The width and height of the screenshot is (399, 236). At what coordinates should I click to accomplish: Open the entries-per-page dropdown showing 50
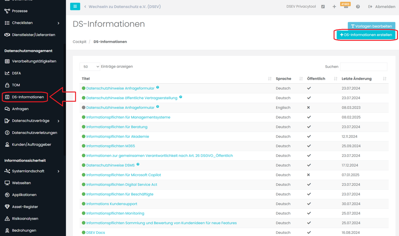[x=90, y=67]
